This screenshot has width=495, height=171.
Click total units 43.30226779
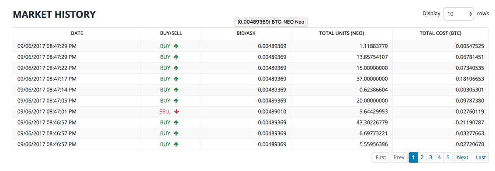coord(372,122)
